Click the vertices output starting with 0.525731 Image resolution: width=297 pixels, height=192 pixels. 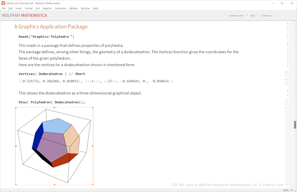pos(96,81)
